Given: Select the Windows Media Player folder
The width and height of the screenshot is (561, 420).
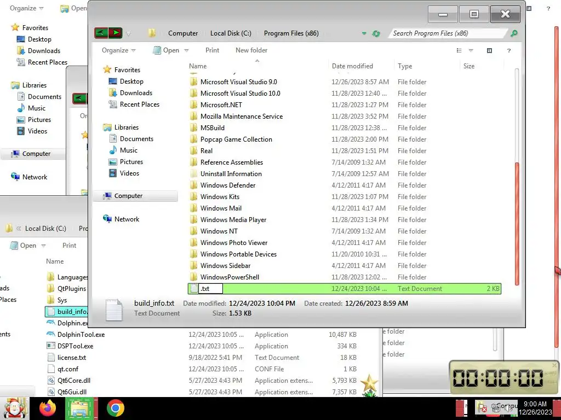Looking at the screenshot, I should click(233, 220).
